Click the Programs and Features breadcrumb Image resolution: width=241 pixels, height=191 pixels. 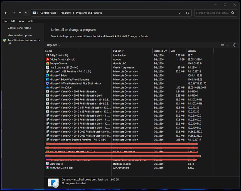pos(89,13)
